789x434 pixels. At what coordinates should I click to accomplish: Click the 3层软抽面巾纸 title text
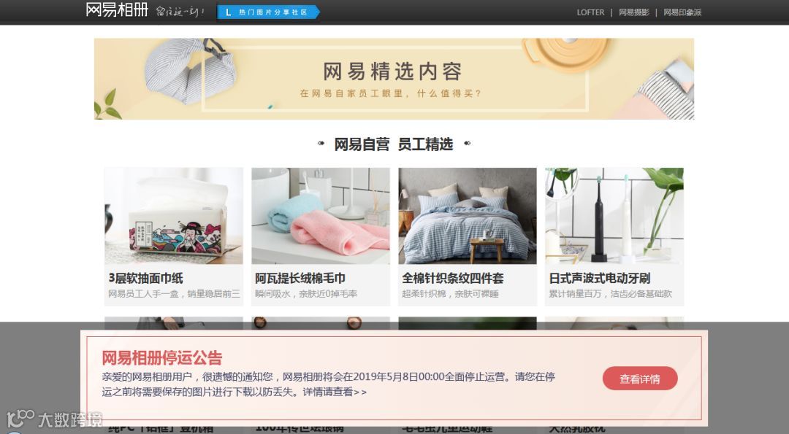point(145,279)
